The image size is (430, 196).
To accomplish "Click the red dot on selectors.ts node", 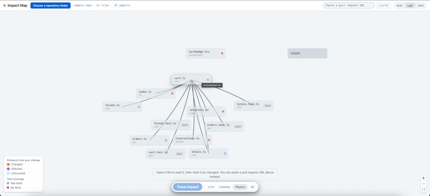I will (x=223, y=112).
